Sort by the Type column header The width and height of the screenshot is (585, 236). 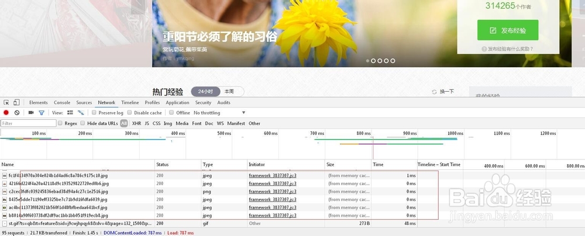click(224, 164)
